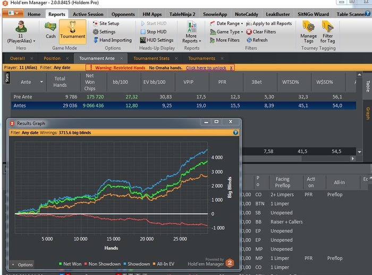The image size is (372, 275).
Task: Open SnowieApp tab
Action: (x=215, y=14)
